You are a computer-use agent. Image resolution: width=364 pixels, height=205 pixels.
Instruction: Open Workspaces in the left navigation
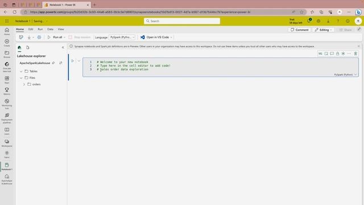tap(7, 143)
